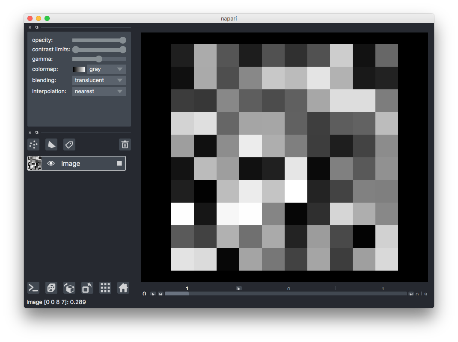
Task: Click the gray colormap gradient swatch
Action: pyautogui.click(x=79, y=69)
